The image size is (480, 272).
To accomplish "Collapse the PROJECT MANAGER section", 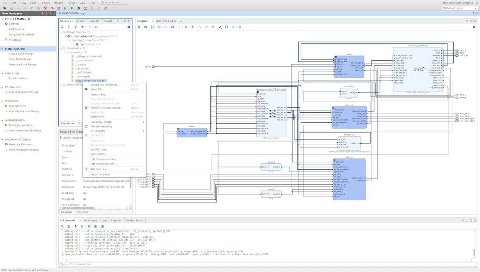I will [2, 19].
